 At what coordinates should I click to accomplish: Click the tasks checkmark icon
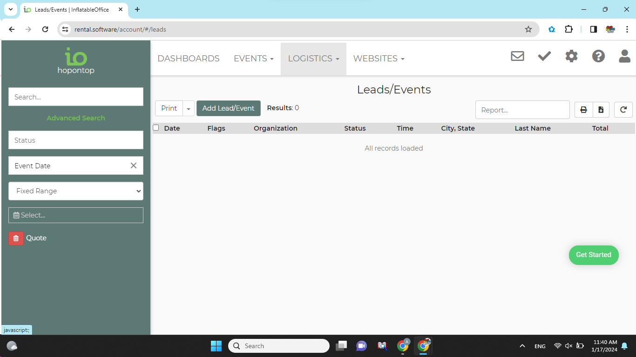pos(544,56)
